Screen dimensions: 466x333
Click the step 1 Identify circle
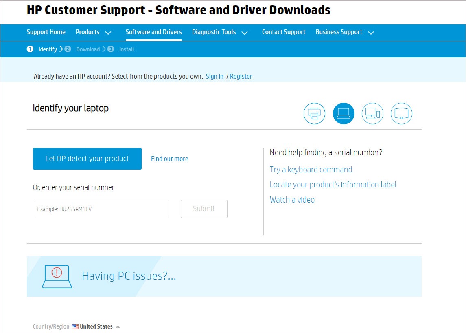30,49
